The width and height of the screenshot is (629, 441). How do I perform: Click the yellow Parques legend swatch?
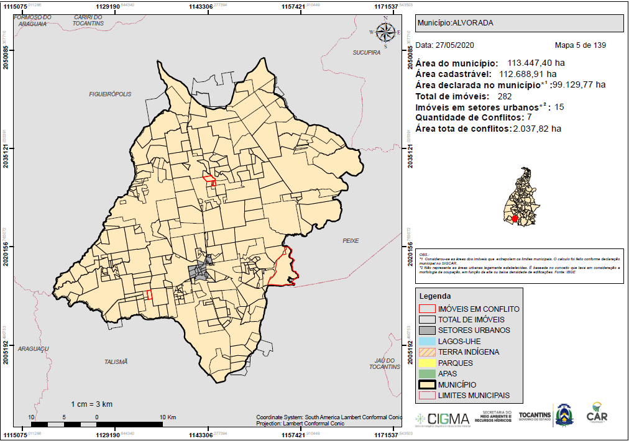pos(427,363)
